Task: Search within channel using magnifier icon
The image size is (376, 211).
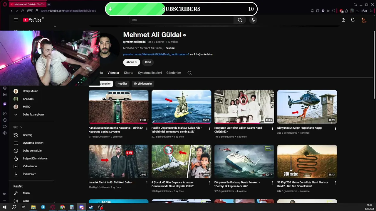Action: click(189, 73)
